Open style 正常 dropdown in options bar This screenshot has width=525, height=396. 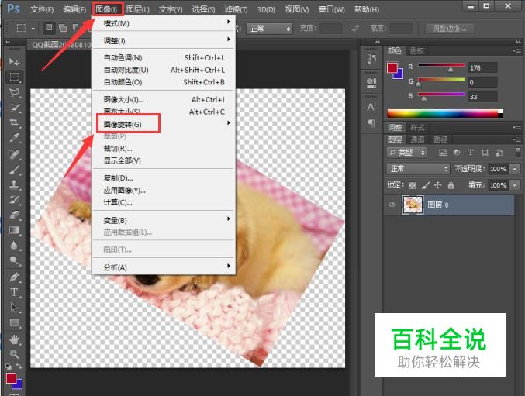pos(270,29)
